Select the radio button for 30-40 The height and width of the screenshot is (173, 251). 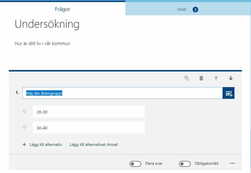click(x=24, y=127)
